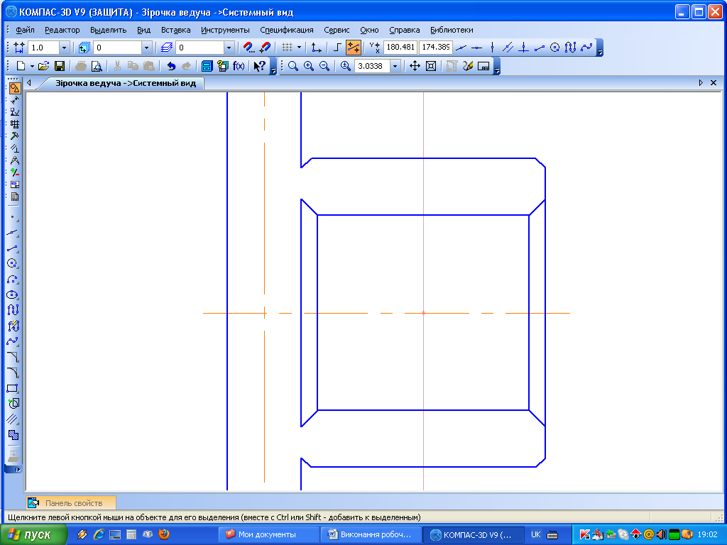Open the Инструменты menu
The width and height of the screenshot is (727, 545).
(x=225, y=30)
